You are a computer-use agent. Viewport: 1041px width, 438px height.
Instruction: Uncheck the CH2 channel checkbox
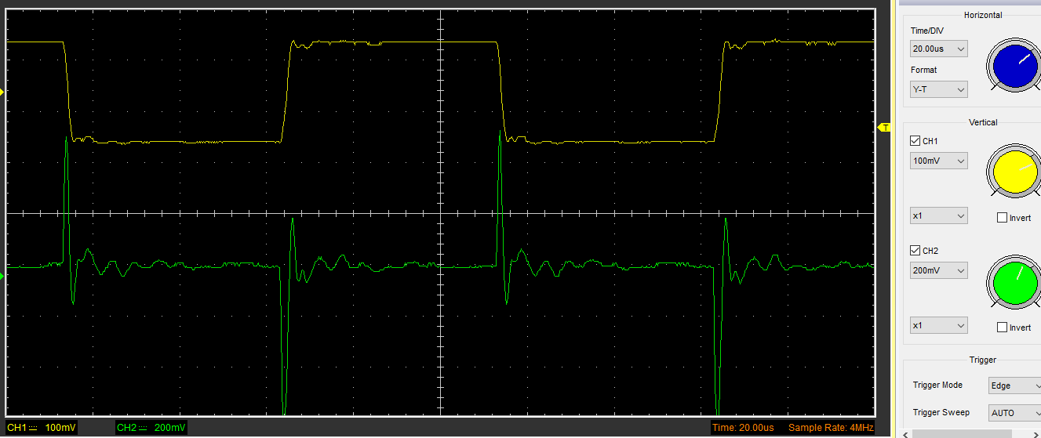(x=915, y=251)
